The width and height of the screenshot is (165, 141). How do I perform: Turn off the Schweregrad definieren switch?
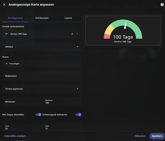click(79, 114)
